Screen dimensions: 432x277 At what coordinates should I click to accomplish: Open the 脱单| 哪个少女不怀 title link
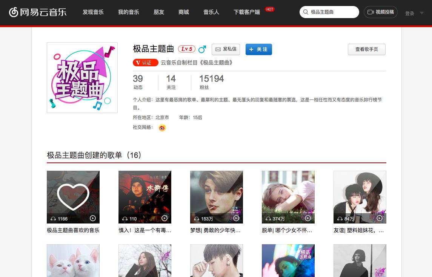(x=287, y=230)
